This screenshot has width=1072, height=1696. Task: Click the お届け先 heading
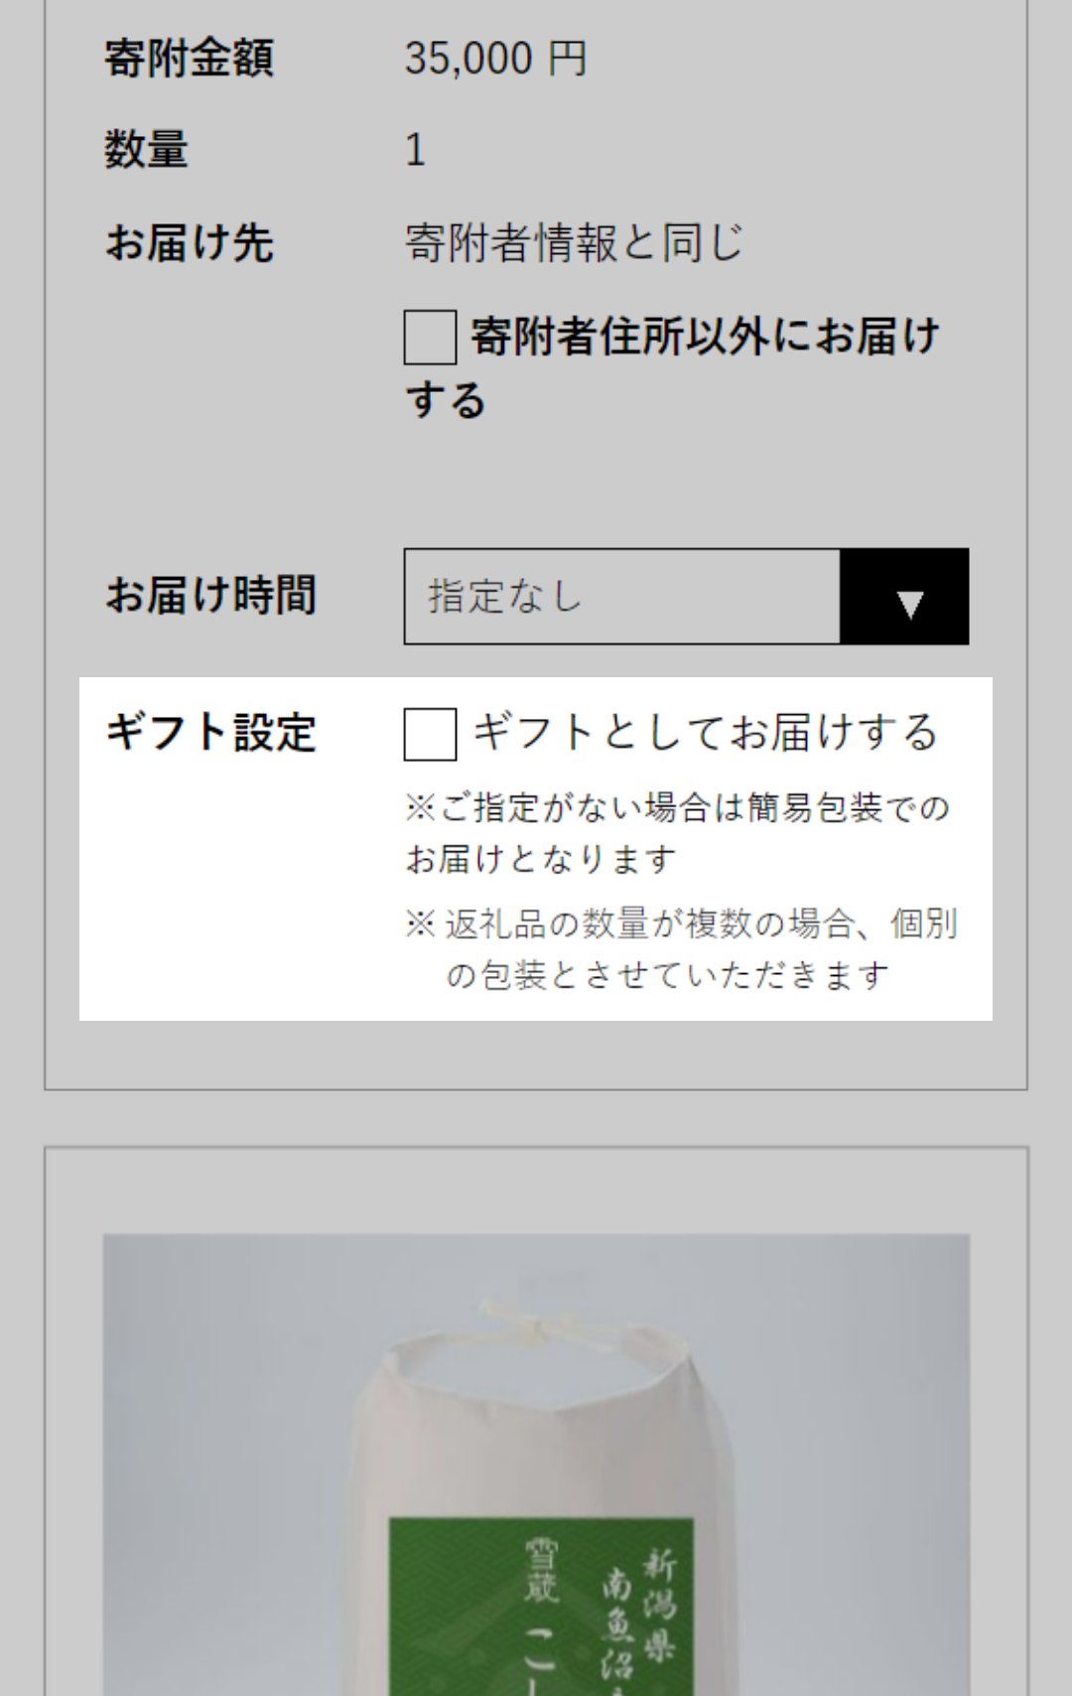pyautogui.click(x=189, y=242)
